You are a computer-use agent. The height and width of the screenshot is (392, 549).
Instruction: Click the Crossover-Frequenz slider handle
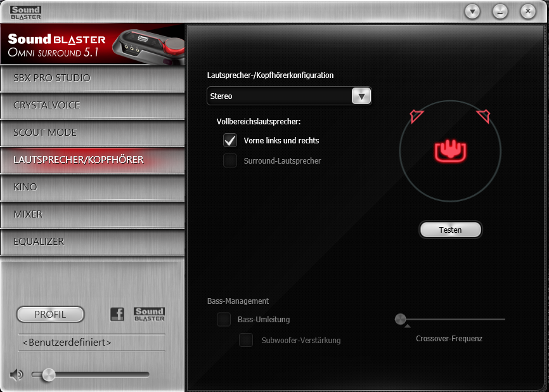coord(400,319)
